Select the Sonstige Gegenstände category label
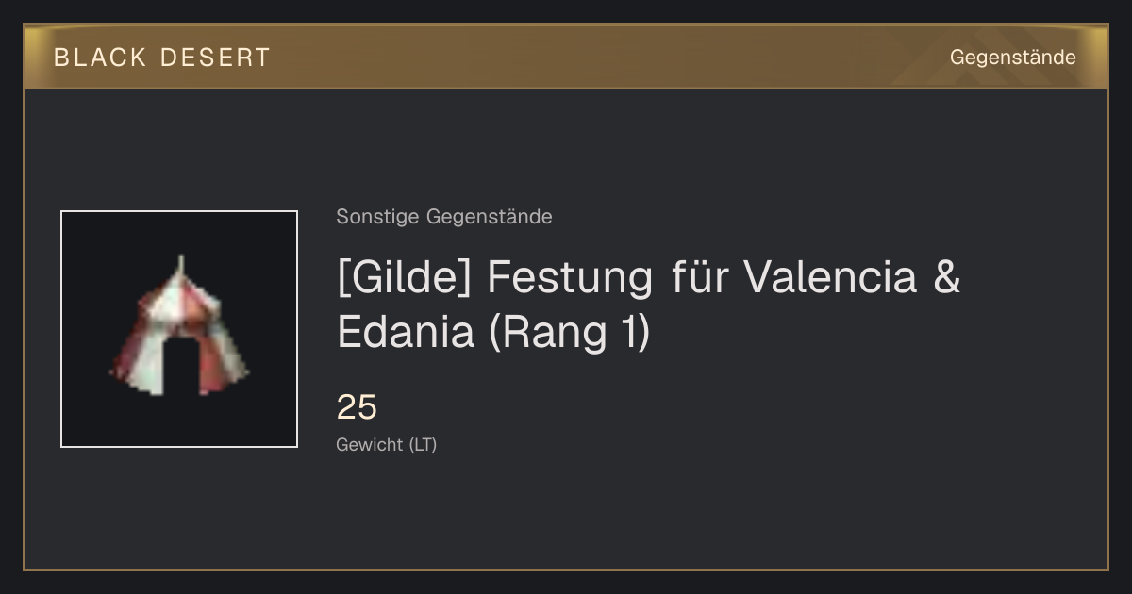Image resolution: width=1132 pixels, height=594 pixels. pos(444,217)
